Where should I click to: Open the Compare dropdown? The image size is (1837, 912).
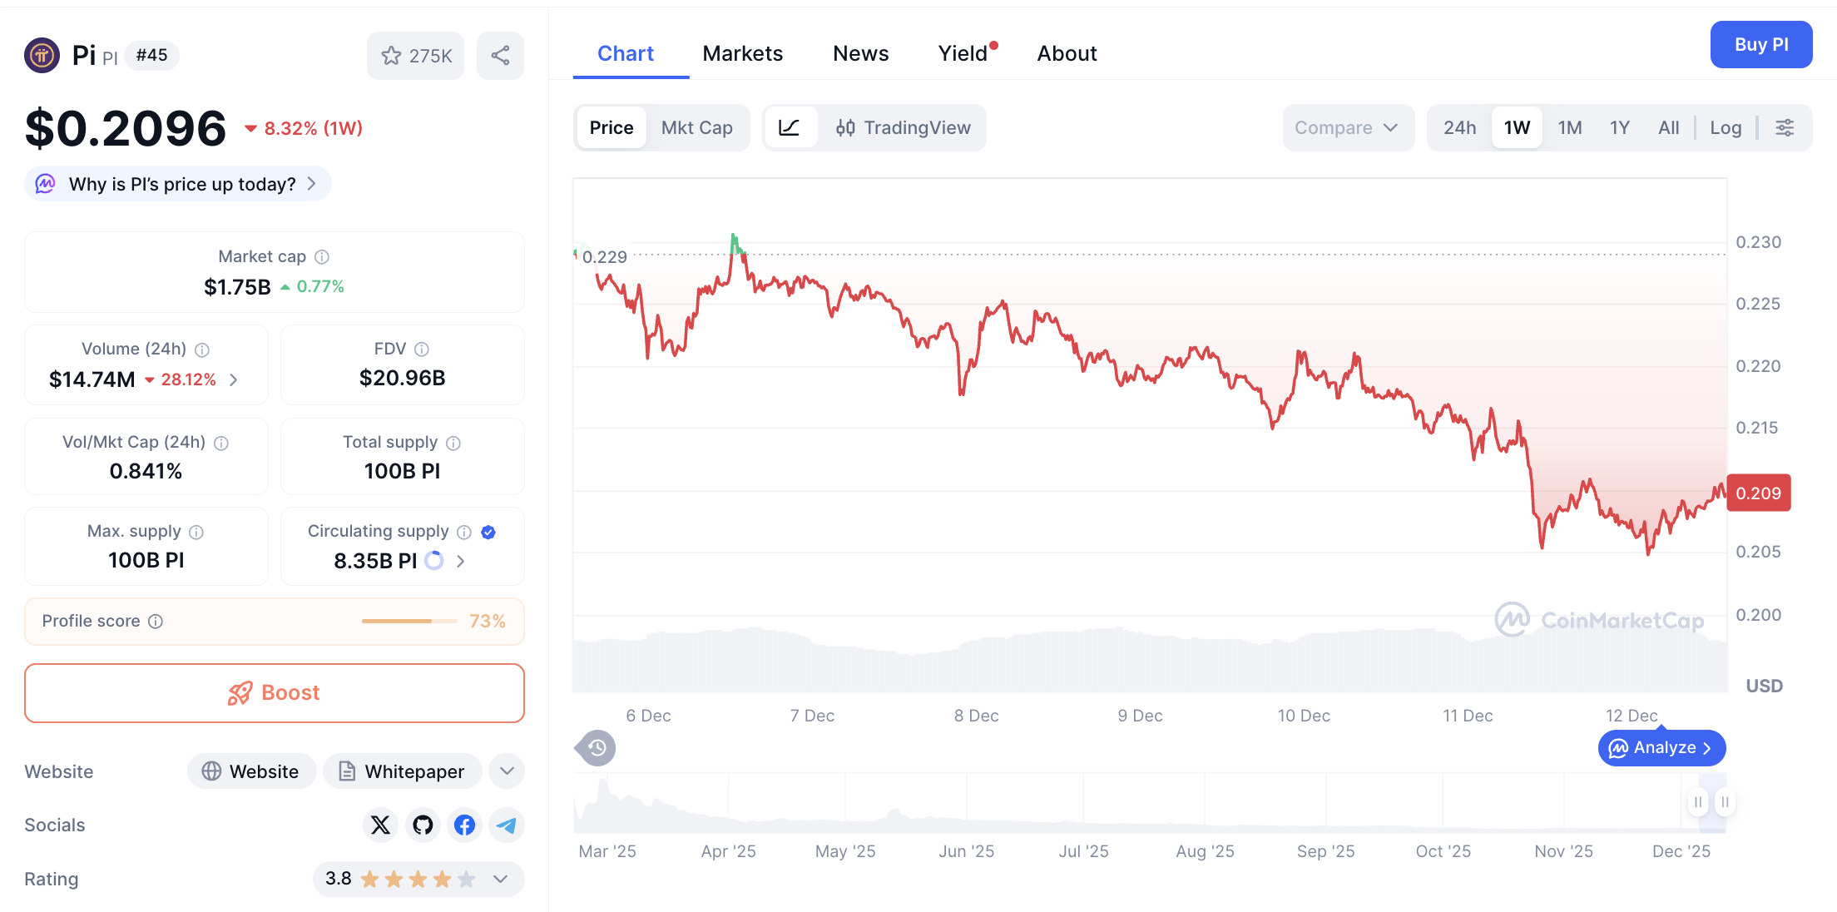pos(1348,127)
